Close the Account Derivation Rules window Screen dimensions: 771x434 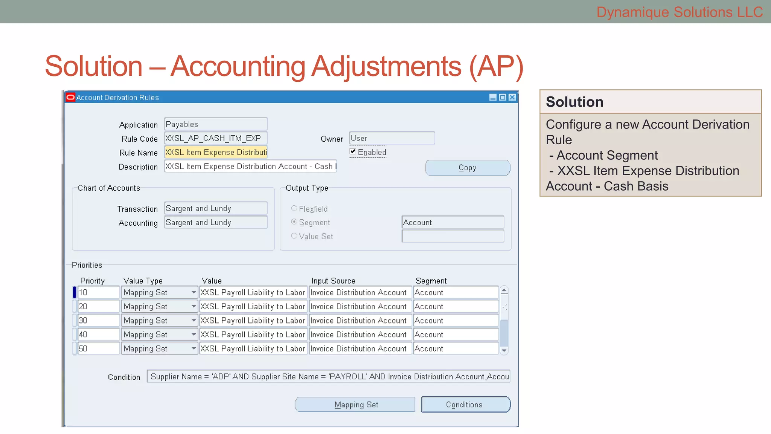click(x=512, y=98)
